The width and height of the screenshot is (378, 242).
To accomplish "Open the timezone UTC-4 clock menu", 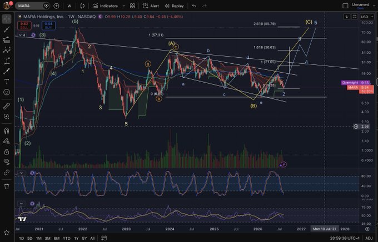I will (x=345, y=238).
